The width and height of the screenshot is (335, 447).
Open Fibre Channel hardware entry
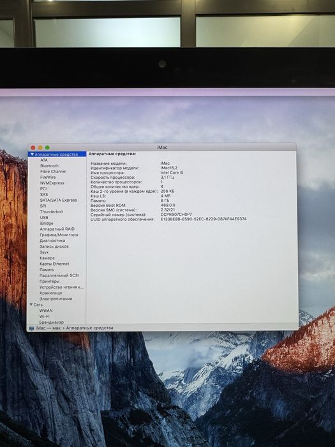point(53,171)
